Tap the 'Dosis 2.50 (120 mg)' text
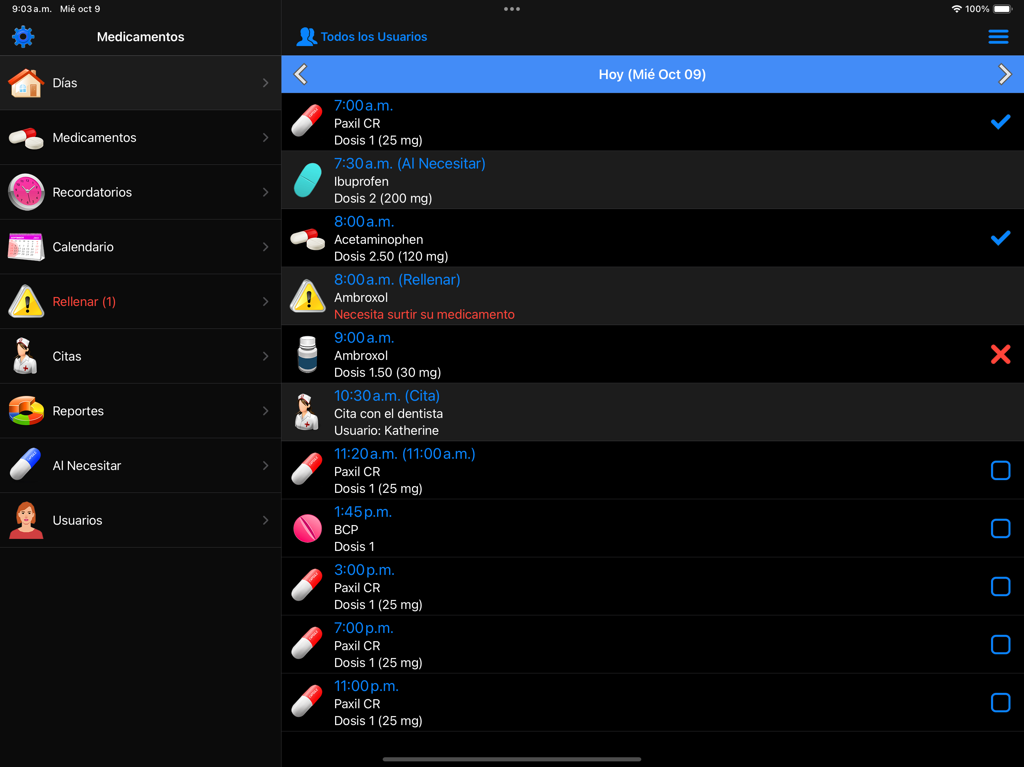The image size is (1024, 767). (x=391, y=256)
